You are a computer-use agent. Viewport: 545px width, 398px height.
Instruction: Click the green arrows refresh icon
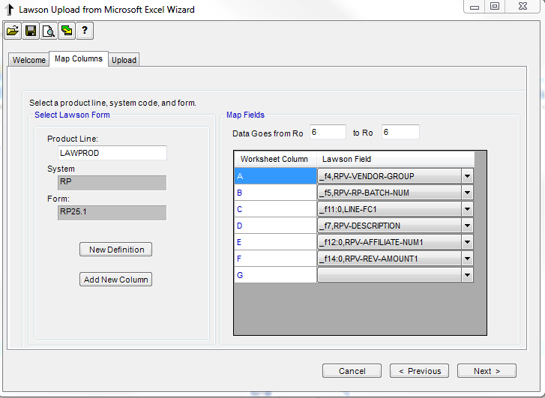click(x=67, y=31)
